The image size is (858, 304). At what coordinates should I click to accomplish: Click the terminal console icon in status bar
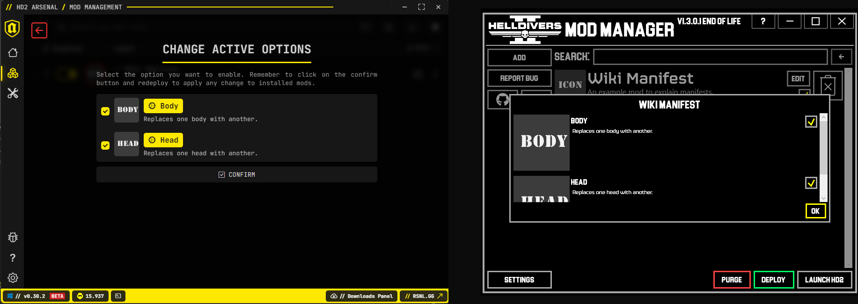pyautogui.click(x=118, y=296)
